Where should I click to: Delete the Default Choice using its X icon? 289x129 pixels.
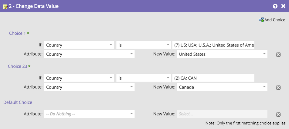[278, 114]
